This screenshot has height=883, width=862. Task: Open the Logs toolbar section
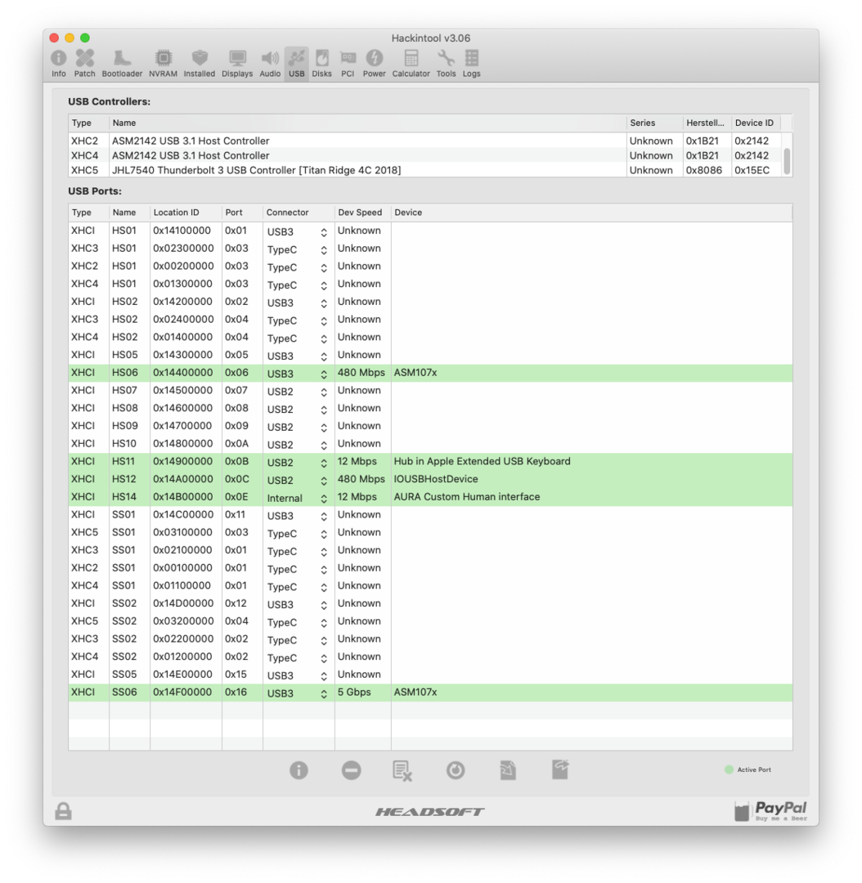point(472,64)
